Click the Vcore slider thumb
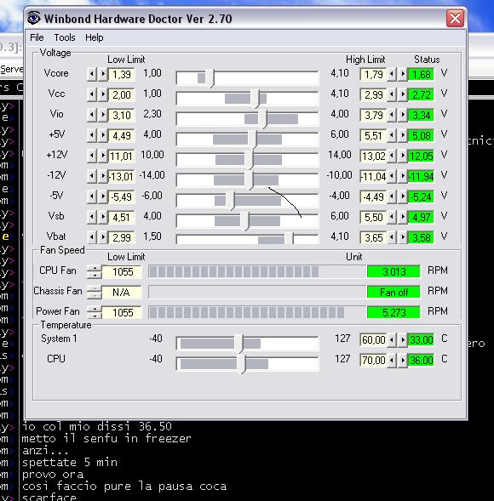This screenshot has height=501, width=494. click(210, 78)
